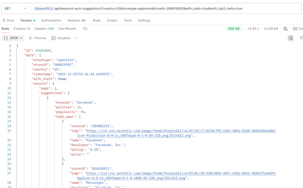The height and width of the screenshot is (188, 303).
Task: Click the 200 OK status badge
Action: coord(234,29)
